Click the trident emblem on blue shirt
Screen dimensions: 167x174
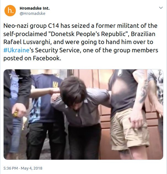[x=55, y=85]
